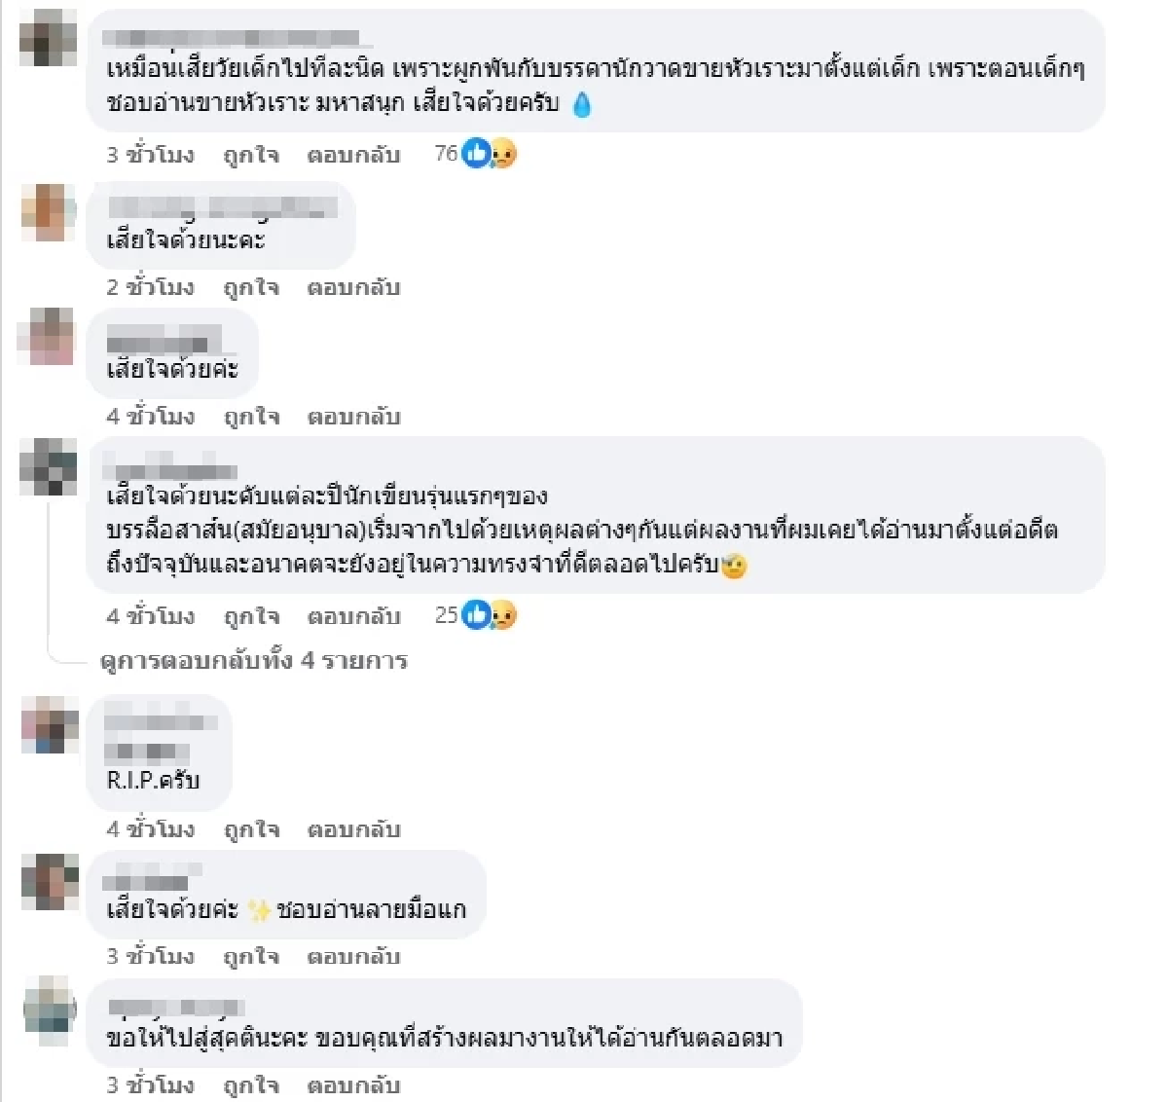This screenshot has height=1102, width=1168.
Task: Reply to the บรรลือสาส์น long comment
Action: point(353,617)
